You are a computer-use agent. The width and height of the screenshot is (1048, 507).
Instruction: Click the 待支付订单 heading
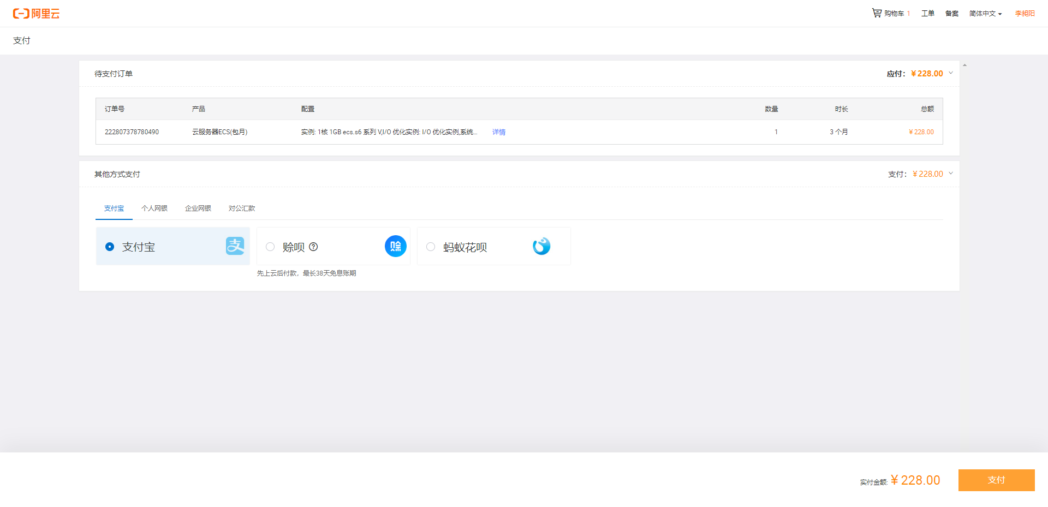coord(114,74)
